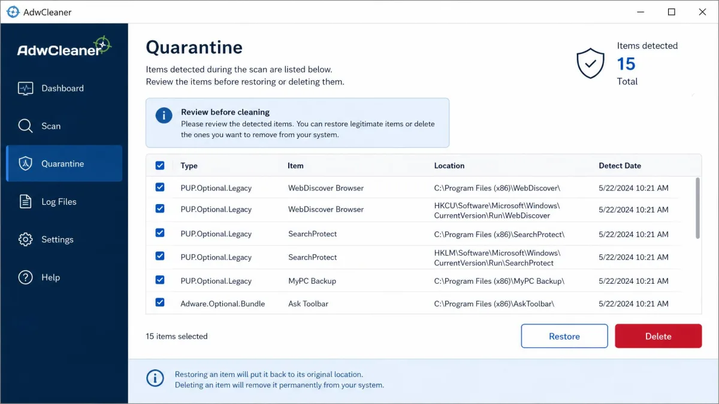719x404 pixels.
Task: Open the Help section
Action: [64, 277]
